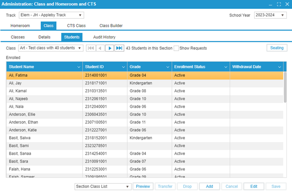
Task: Open the Section Class List dropdown
Action: pos(127,186)
